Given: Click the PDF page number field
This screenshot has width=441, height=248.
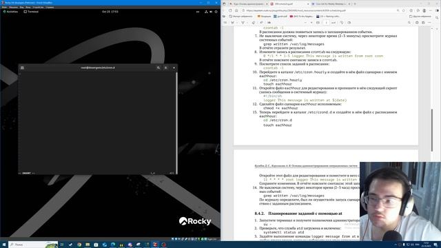Looking at the screenshot, I should pyautogui.click(x=326, y=23).
